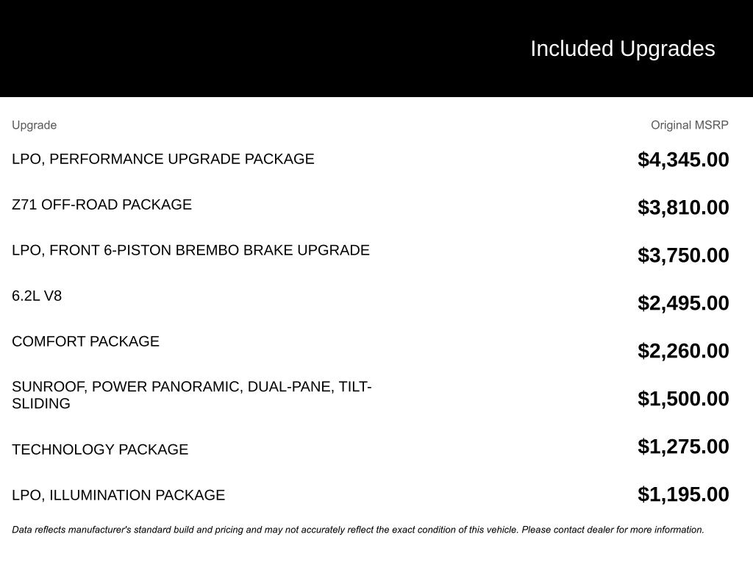Select Z71 Off-Road Package entry
753x565 pixels.
pos(101,205)
